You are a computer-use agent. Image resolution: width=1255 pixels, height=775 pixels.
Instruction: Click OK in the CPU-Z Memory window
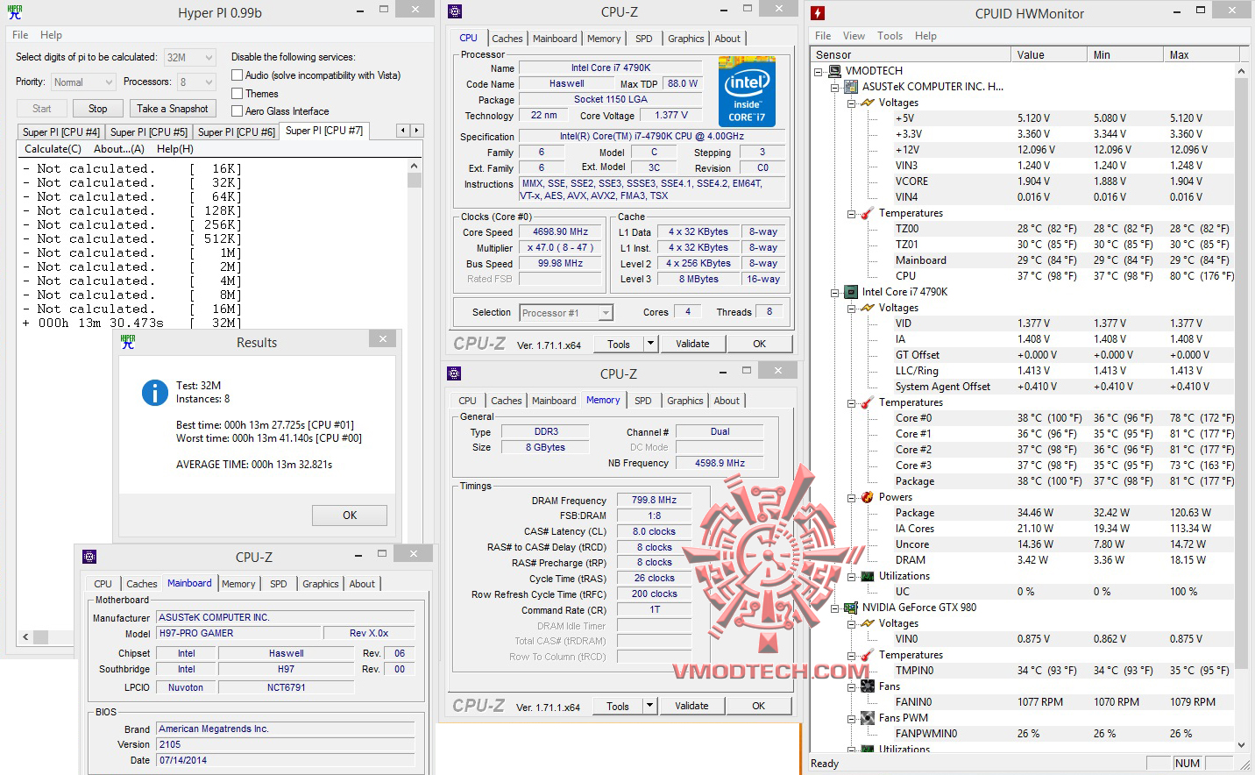click(x=759, y=706)
